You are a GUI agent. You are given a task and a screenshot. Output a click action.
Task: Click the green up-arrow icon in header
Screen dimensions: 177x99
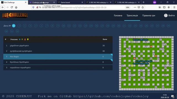[x=22, y=39]
